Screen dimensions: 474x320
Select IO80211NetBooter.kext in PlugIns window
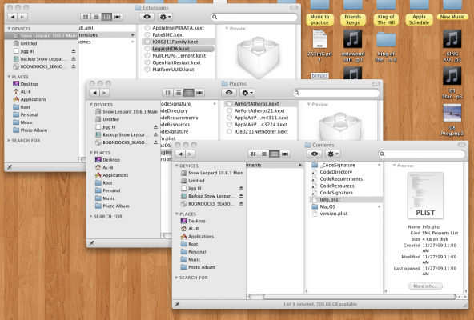click(260, 132)
